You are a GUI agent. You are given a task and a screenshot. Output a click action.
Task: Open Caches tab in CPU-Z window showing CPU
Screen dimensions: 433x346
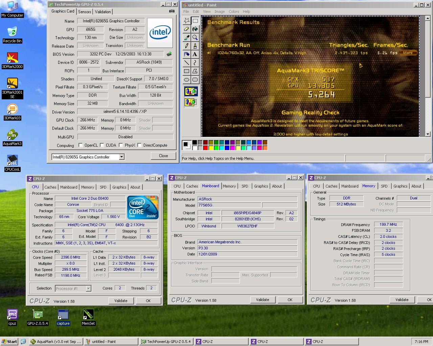(50, 187)
